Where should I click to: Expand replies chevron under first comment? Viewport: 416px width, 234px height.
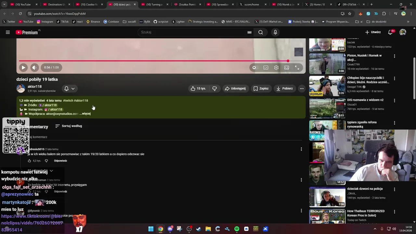point(51,171)
